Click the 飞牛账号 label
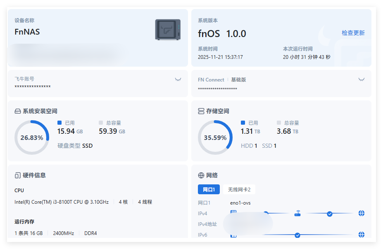383x249 pixels. click(24, 79)
